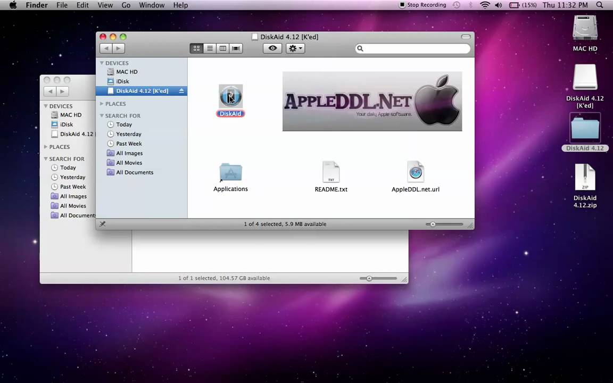The width and height of the screenshot is (613, 383).
Task: Click the search field in front window
Action: point(413,48)
